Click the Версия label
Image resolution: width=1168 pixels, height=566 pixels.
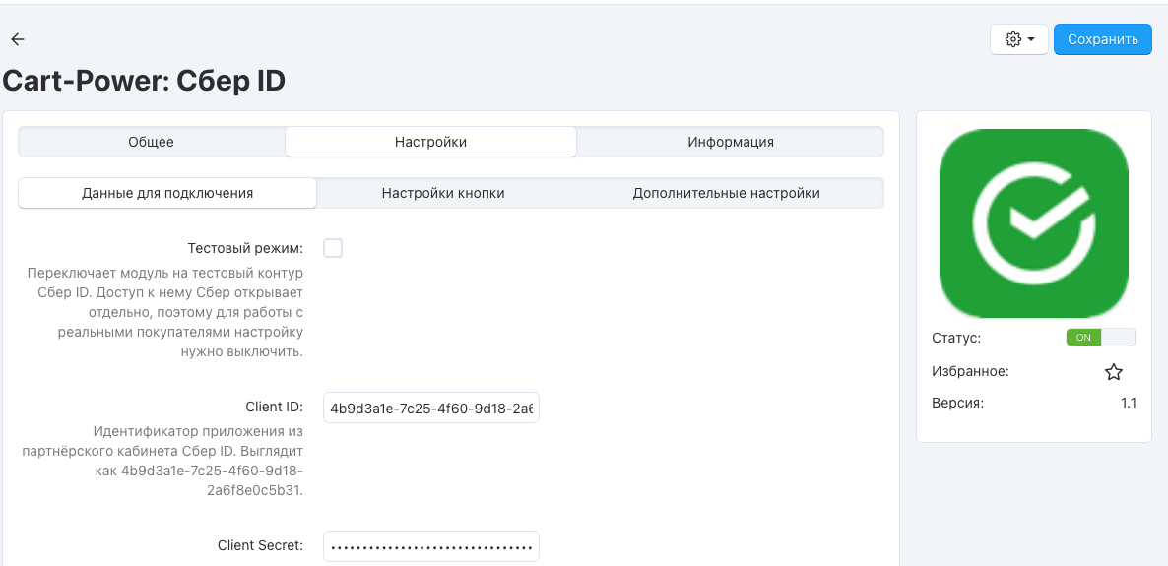[x=957, y=404]
